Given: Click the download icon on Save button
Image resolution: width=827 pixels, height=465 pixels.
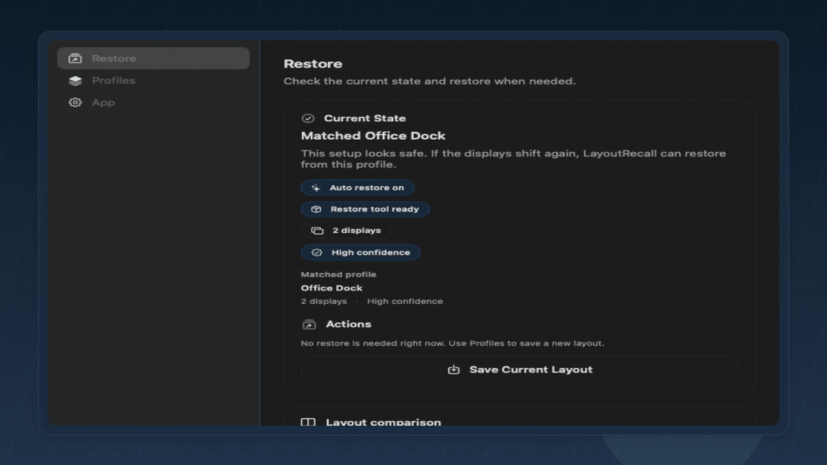Looking at the screenshot, I should coord(453,370).
